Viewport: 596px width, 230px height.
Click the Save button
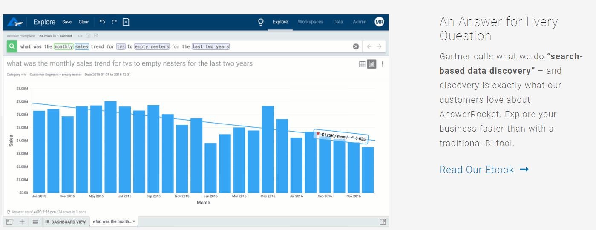(67, 22)
